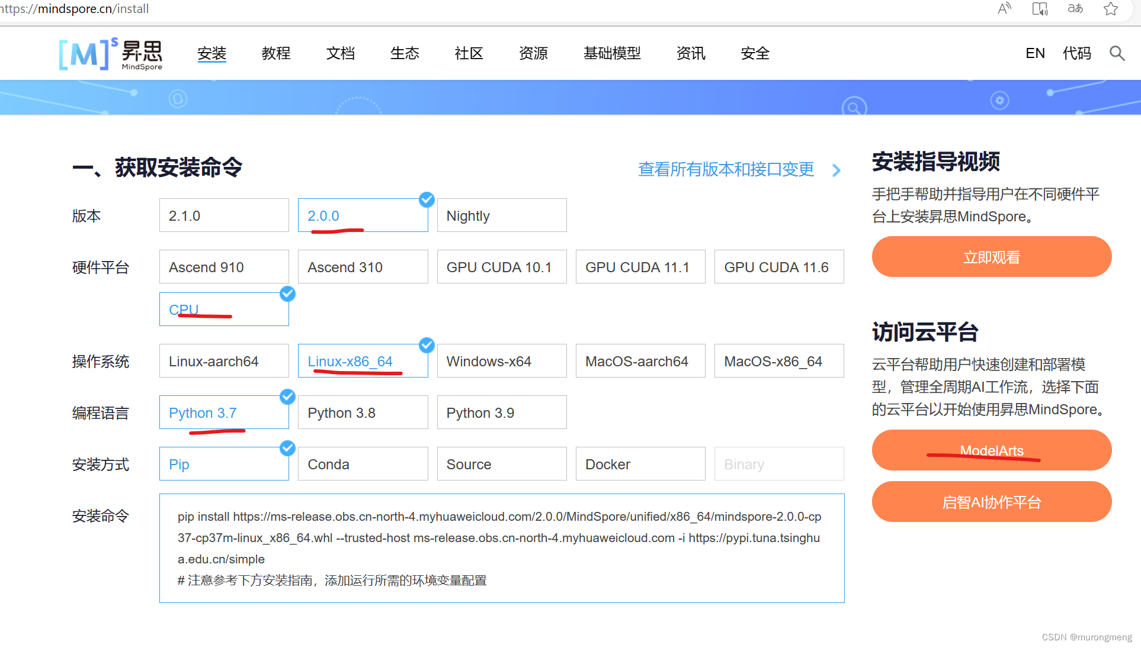This screenshot has width=1141, height=648.
Task: Switch version to Nightly
Action: (501, 215)
